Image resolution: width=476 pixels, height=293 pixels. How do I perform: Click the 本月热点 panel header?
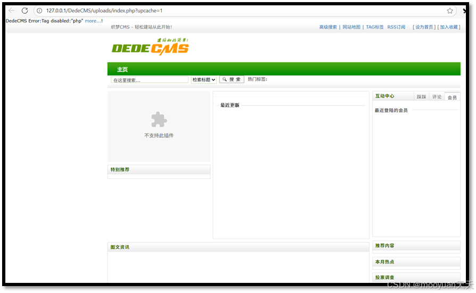[416, 262]
